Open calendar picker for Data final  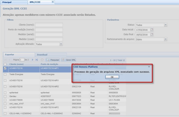point(152,34)
